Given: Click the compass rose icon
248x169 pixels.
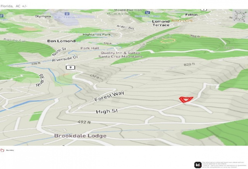Looking at the screenshot, I should click(x=240, y=16).
